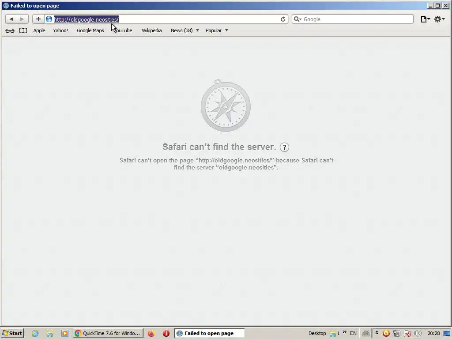The height and width of the screenshot is (339, 452).
Task: Open volume speaker tray icon
Action: pyautogui.click(x=418, y=334)
